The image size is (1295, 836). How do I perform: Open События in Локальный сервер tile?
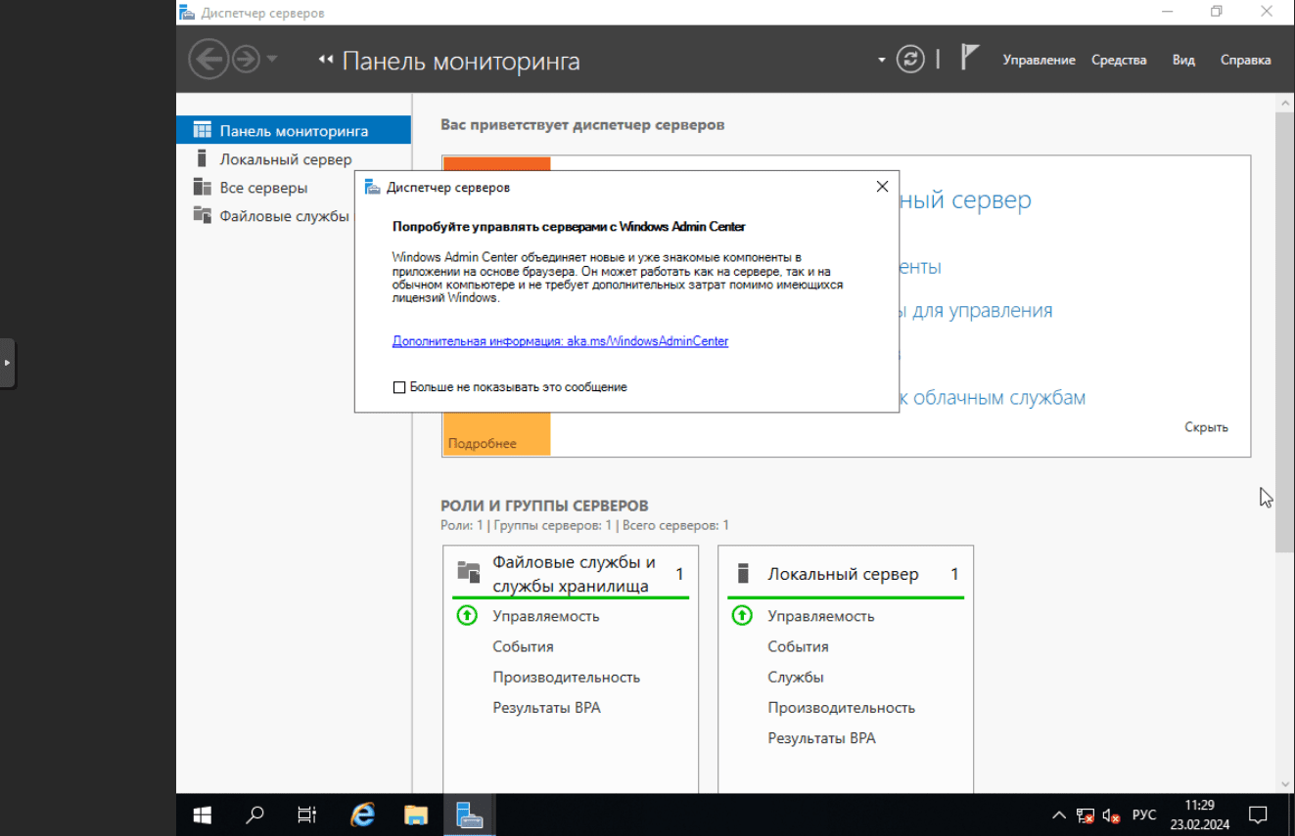pyautogui.click(x=798, y=646)
